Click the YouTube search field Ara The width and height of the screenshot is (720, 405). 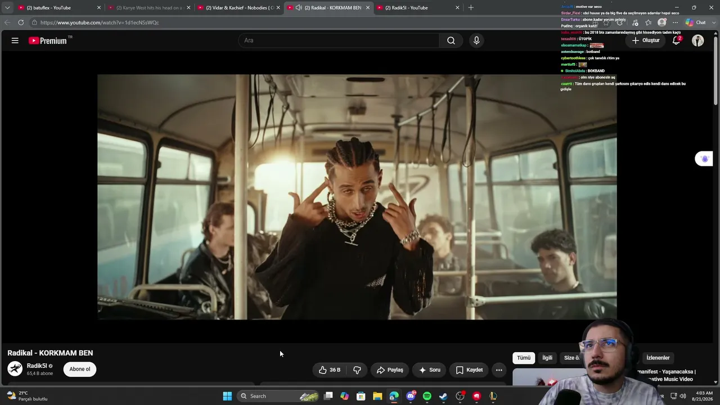[339, 40]
